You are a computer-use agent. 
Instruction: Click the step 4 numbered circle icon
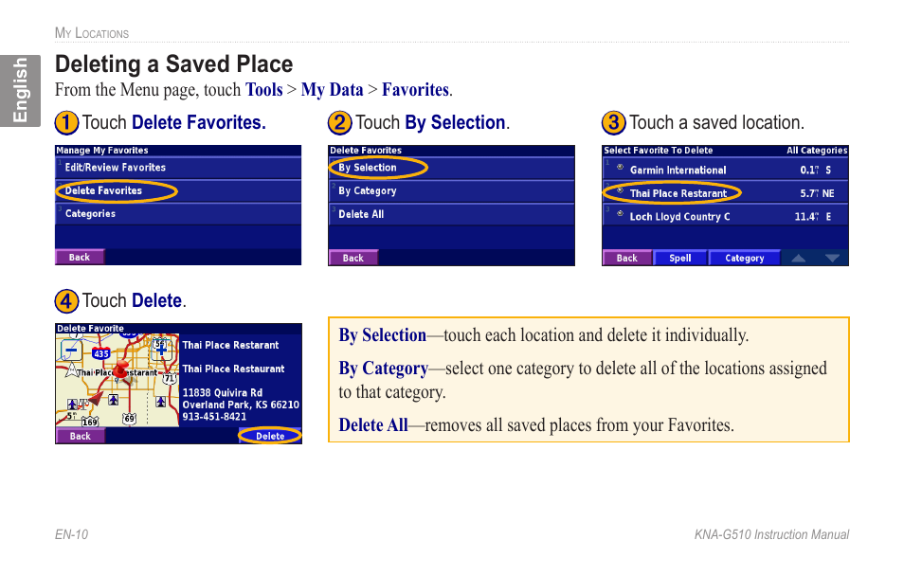pyautogui.click(x=66, y=300)
